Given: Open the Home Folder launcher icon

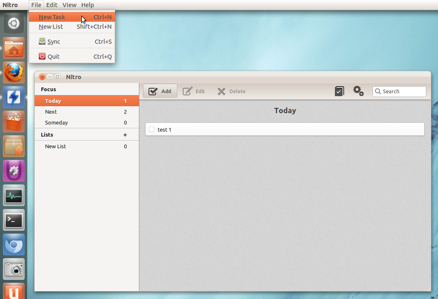Looking at the screenshot, I should (x=14, y=48).
